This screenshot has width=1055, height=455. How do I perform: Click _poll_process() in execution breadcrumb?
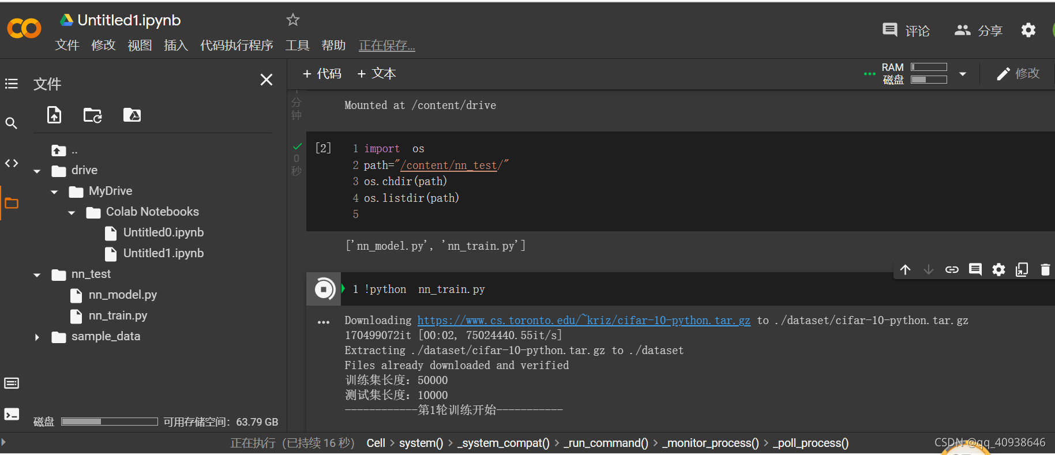[x=810, y=443]
